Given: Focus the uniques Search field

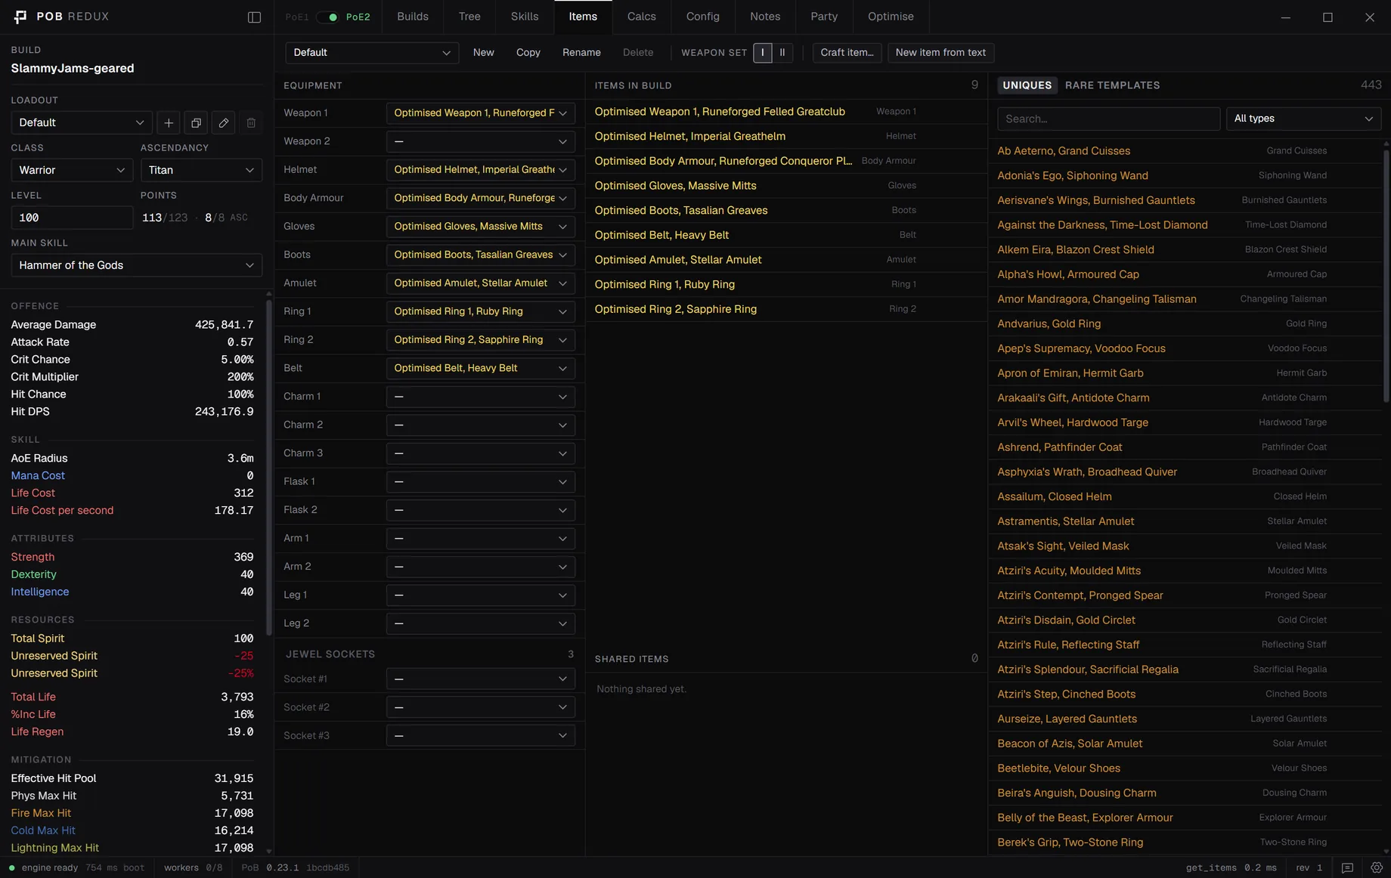Looking at the screenshot, I should click(1108, 119).
